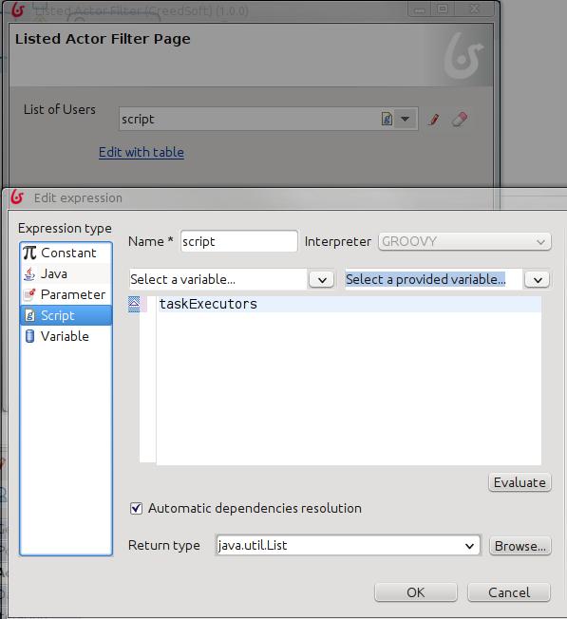
Task: Click the Evaluate button
Action: click(x=520, y=482)
